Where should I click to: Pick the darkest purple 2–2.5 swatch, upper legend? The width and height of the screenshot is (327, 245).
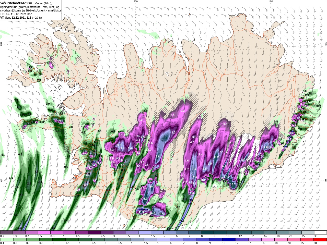[94, 232]
